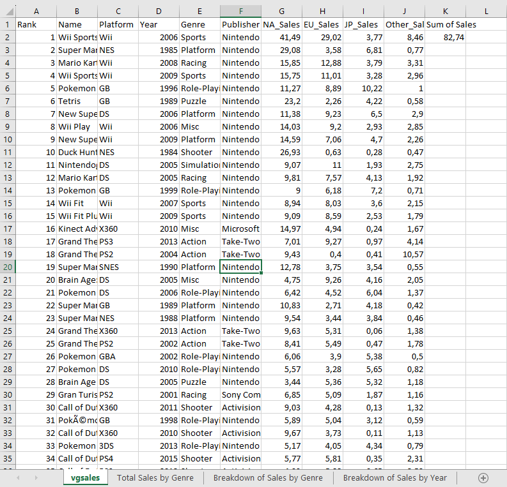
Task: Select column F header
Action: [240, 11]
